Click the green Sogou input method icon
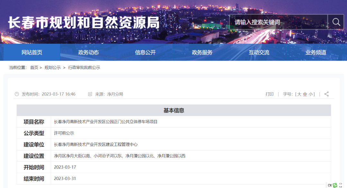Viewport: 347px width, 188px height. 335,185
